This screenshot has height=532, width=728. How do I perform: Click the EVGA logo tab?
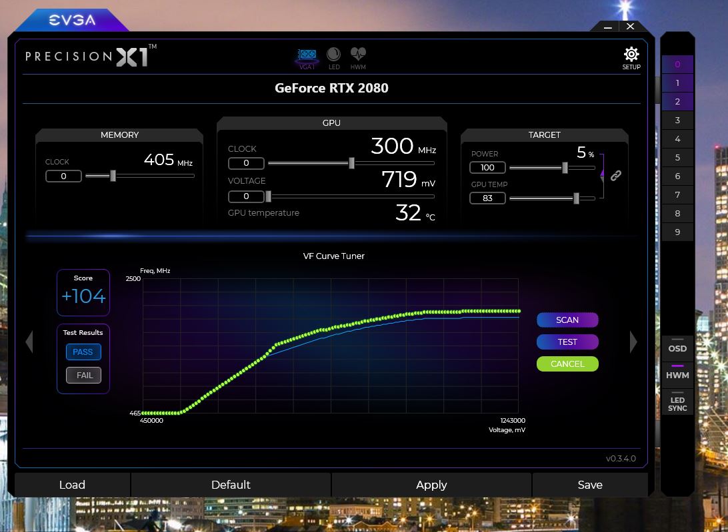click(x=72, y=20)
